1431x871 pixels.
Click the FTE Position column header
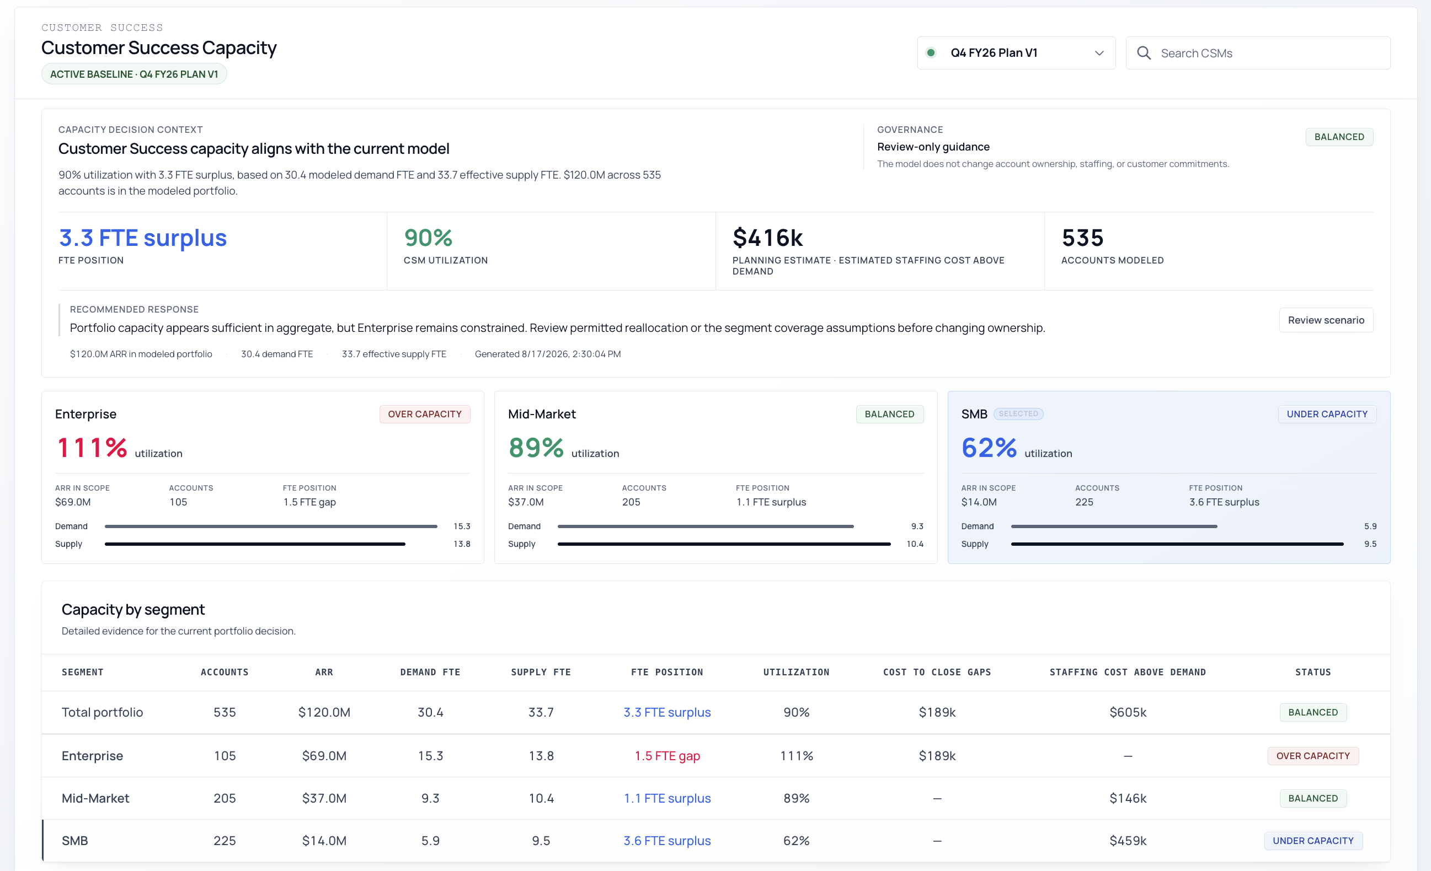[667, 672]
